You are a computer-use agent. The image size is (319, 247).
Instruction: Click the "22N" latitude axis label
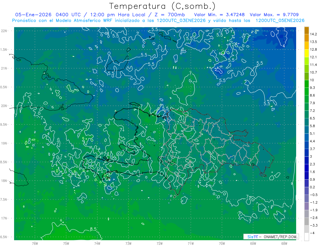tap(5, 31)
